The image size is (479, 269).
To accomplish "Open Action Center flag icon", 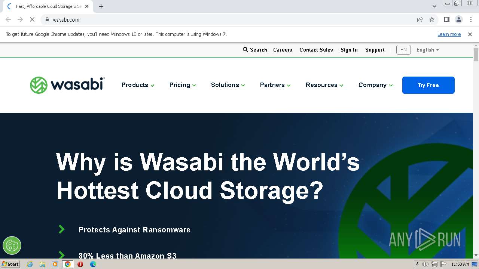I will [x=443, y=264].
